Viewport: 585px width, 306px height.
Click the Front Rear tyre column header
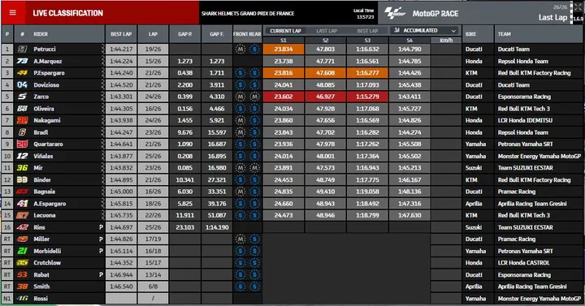pyautogui.click(x=247, y=34)
